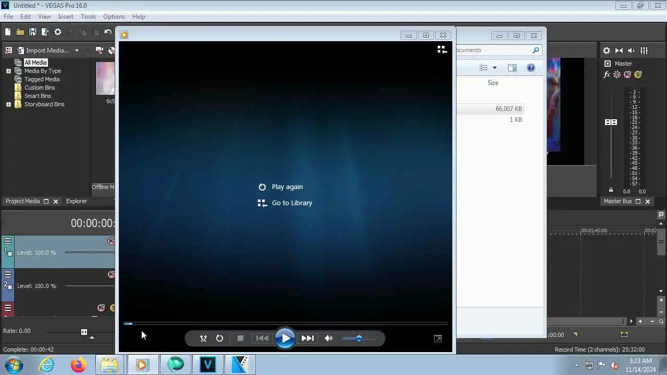Click Go to Library in media player
Image resolution: width=667 pixels, height=375 pixels.
coord(285,203)
